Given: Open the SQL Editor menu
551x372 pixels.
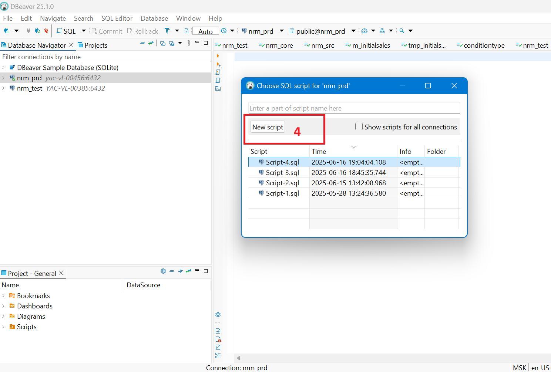Looking at the screenshot, I should (x=117, y=18).
